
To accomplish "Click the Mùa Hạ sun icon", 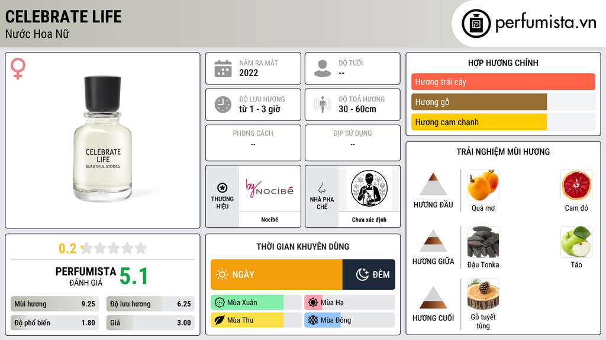I will pyautogui.click(x=313, y=303).
